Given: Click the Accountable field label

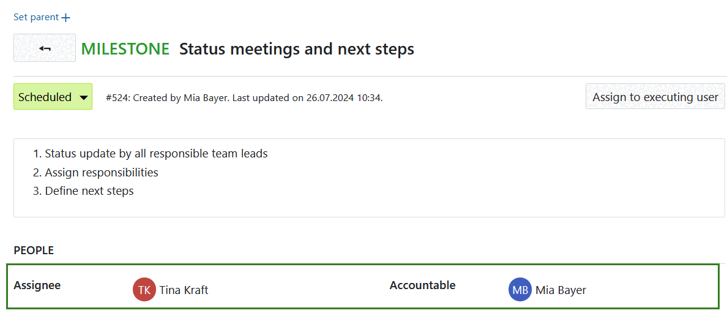Looking at the screenshot, I should (x=422, y=285).
